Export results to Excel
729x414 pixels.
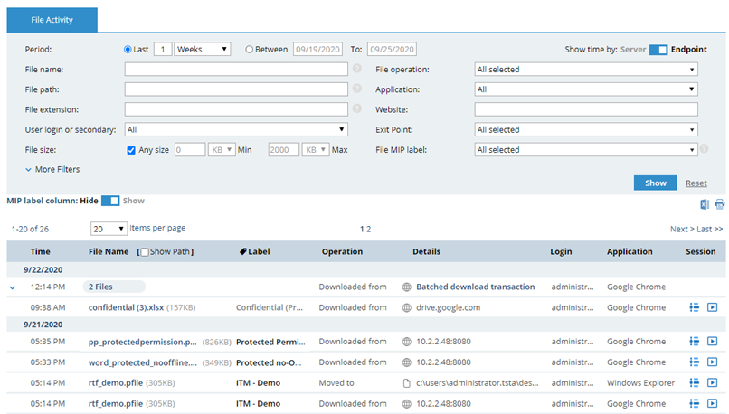coord(705,205)
